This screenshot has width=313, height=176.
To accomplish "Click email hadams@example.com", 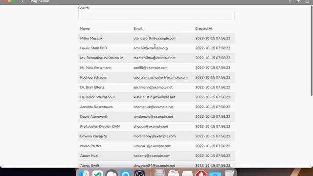I will [152, 155].
